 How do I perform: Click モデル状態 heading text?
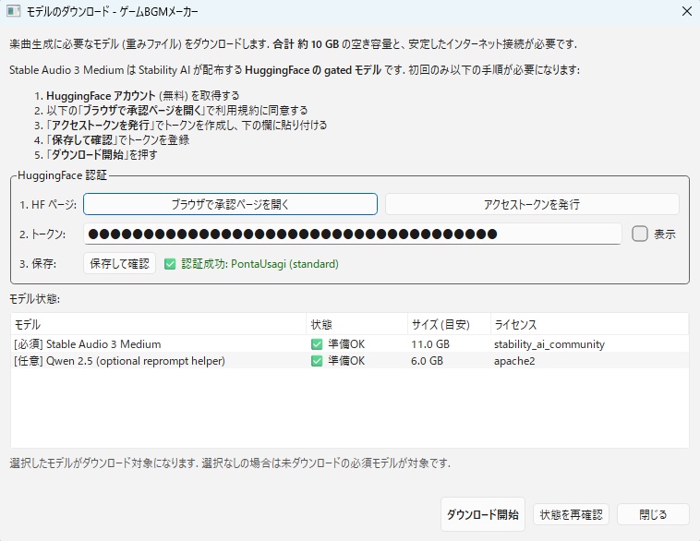point(34,298)
